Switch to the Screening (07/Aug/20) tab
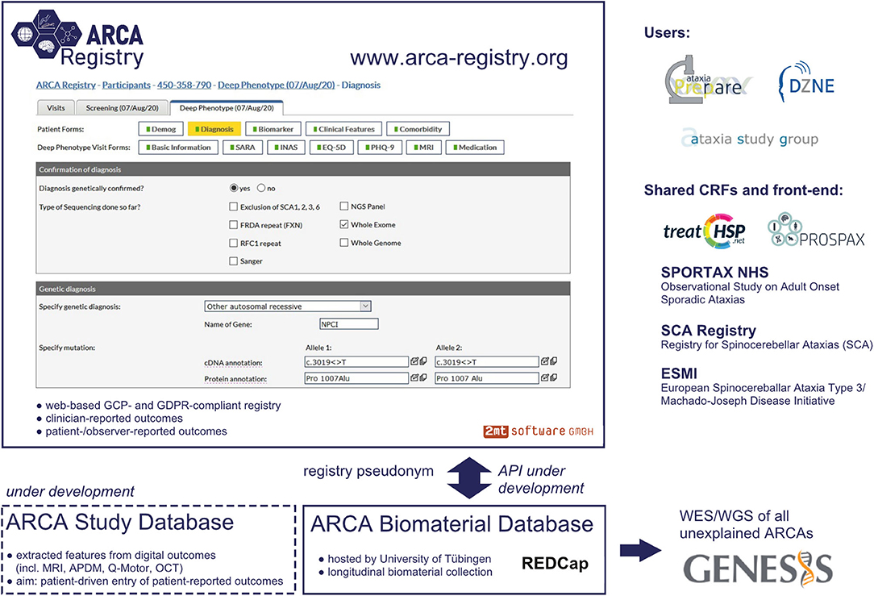The image size is (874, 596). (x=122, y=107)
